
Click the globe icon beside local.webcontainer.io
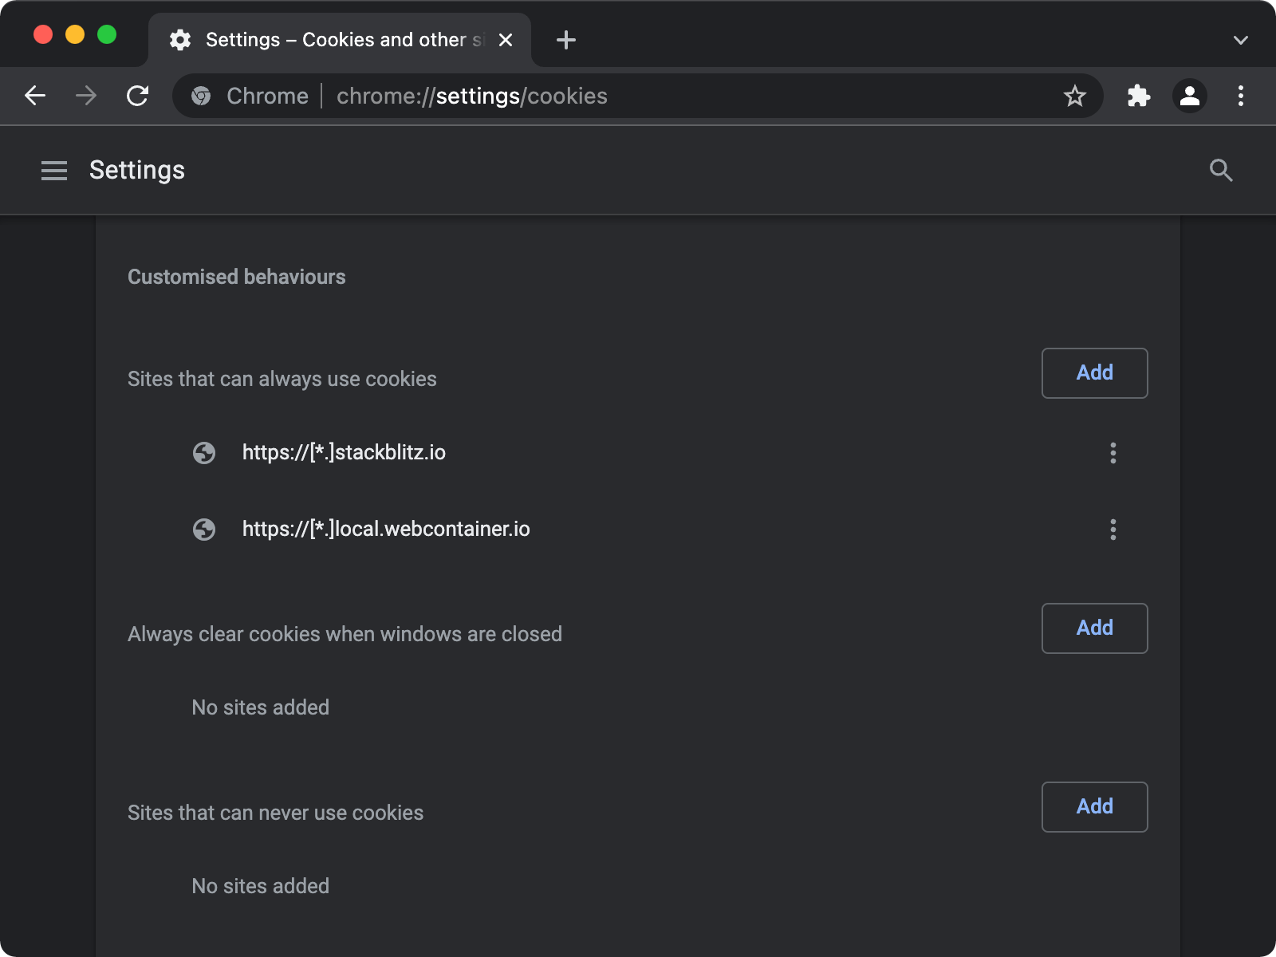point(205,529)
